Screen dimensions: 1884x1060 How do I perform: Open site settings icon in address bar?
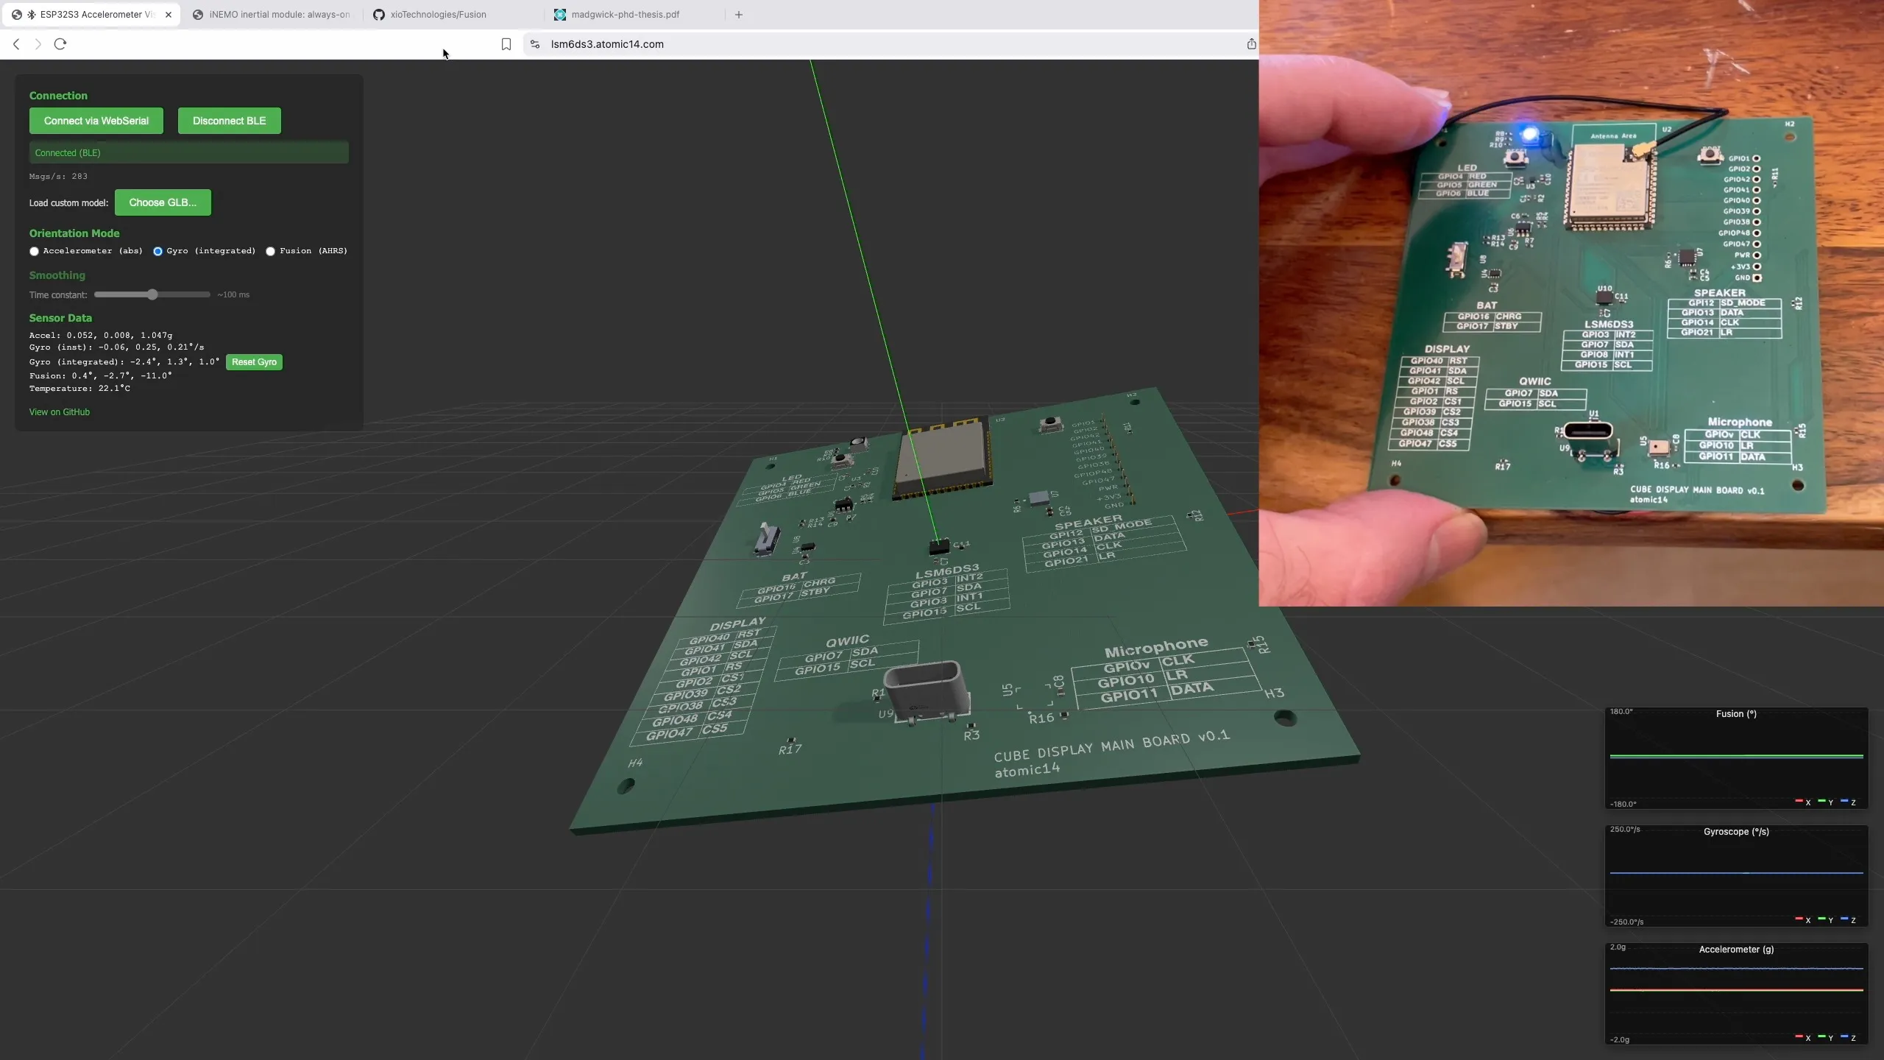pyautogui.click(x=534, y=44)
